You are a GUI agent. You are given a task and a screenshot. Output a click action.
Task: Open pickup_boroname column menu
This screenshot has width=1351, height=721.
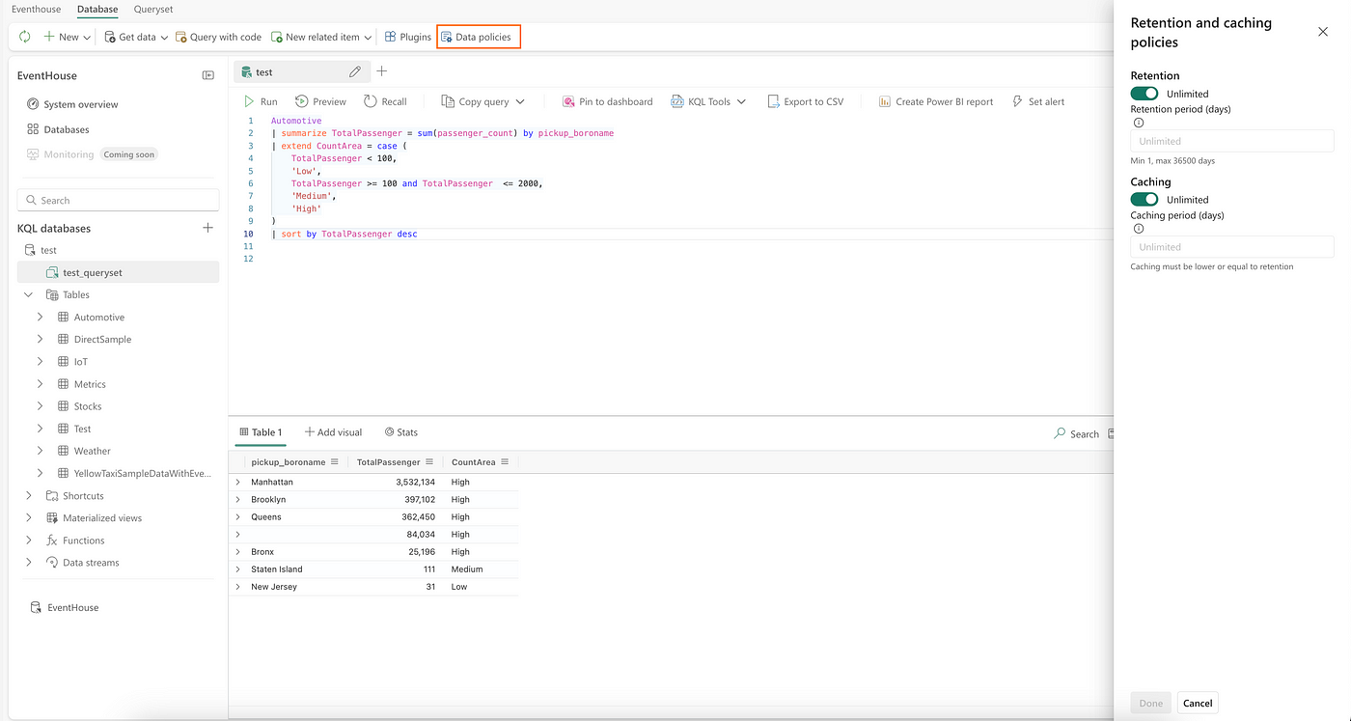335,462
